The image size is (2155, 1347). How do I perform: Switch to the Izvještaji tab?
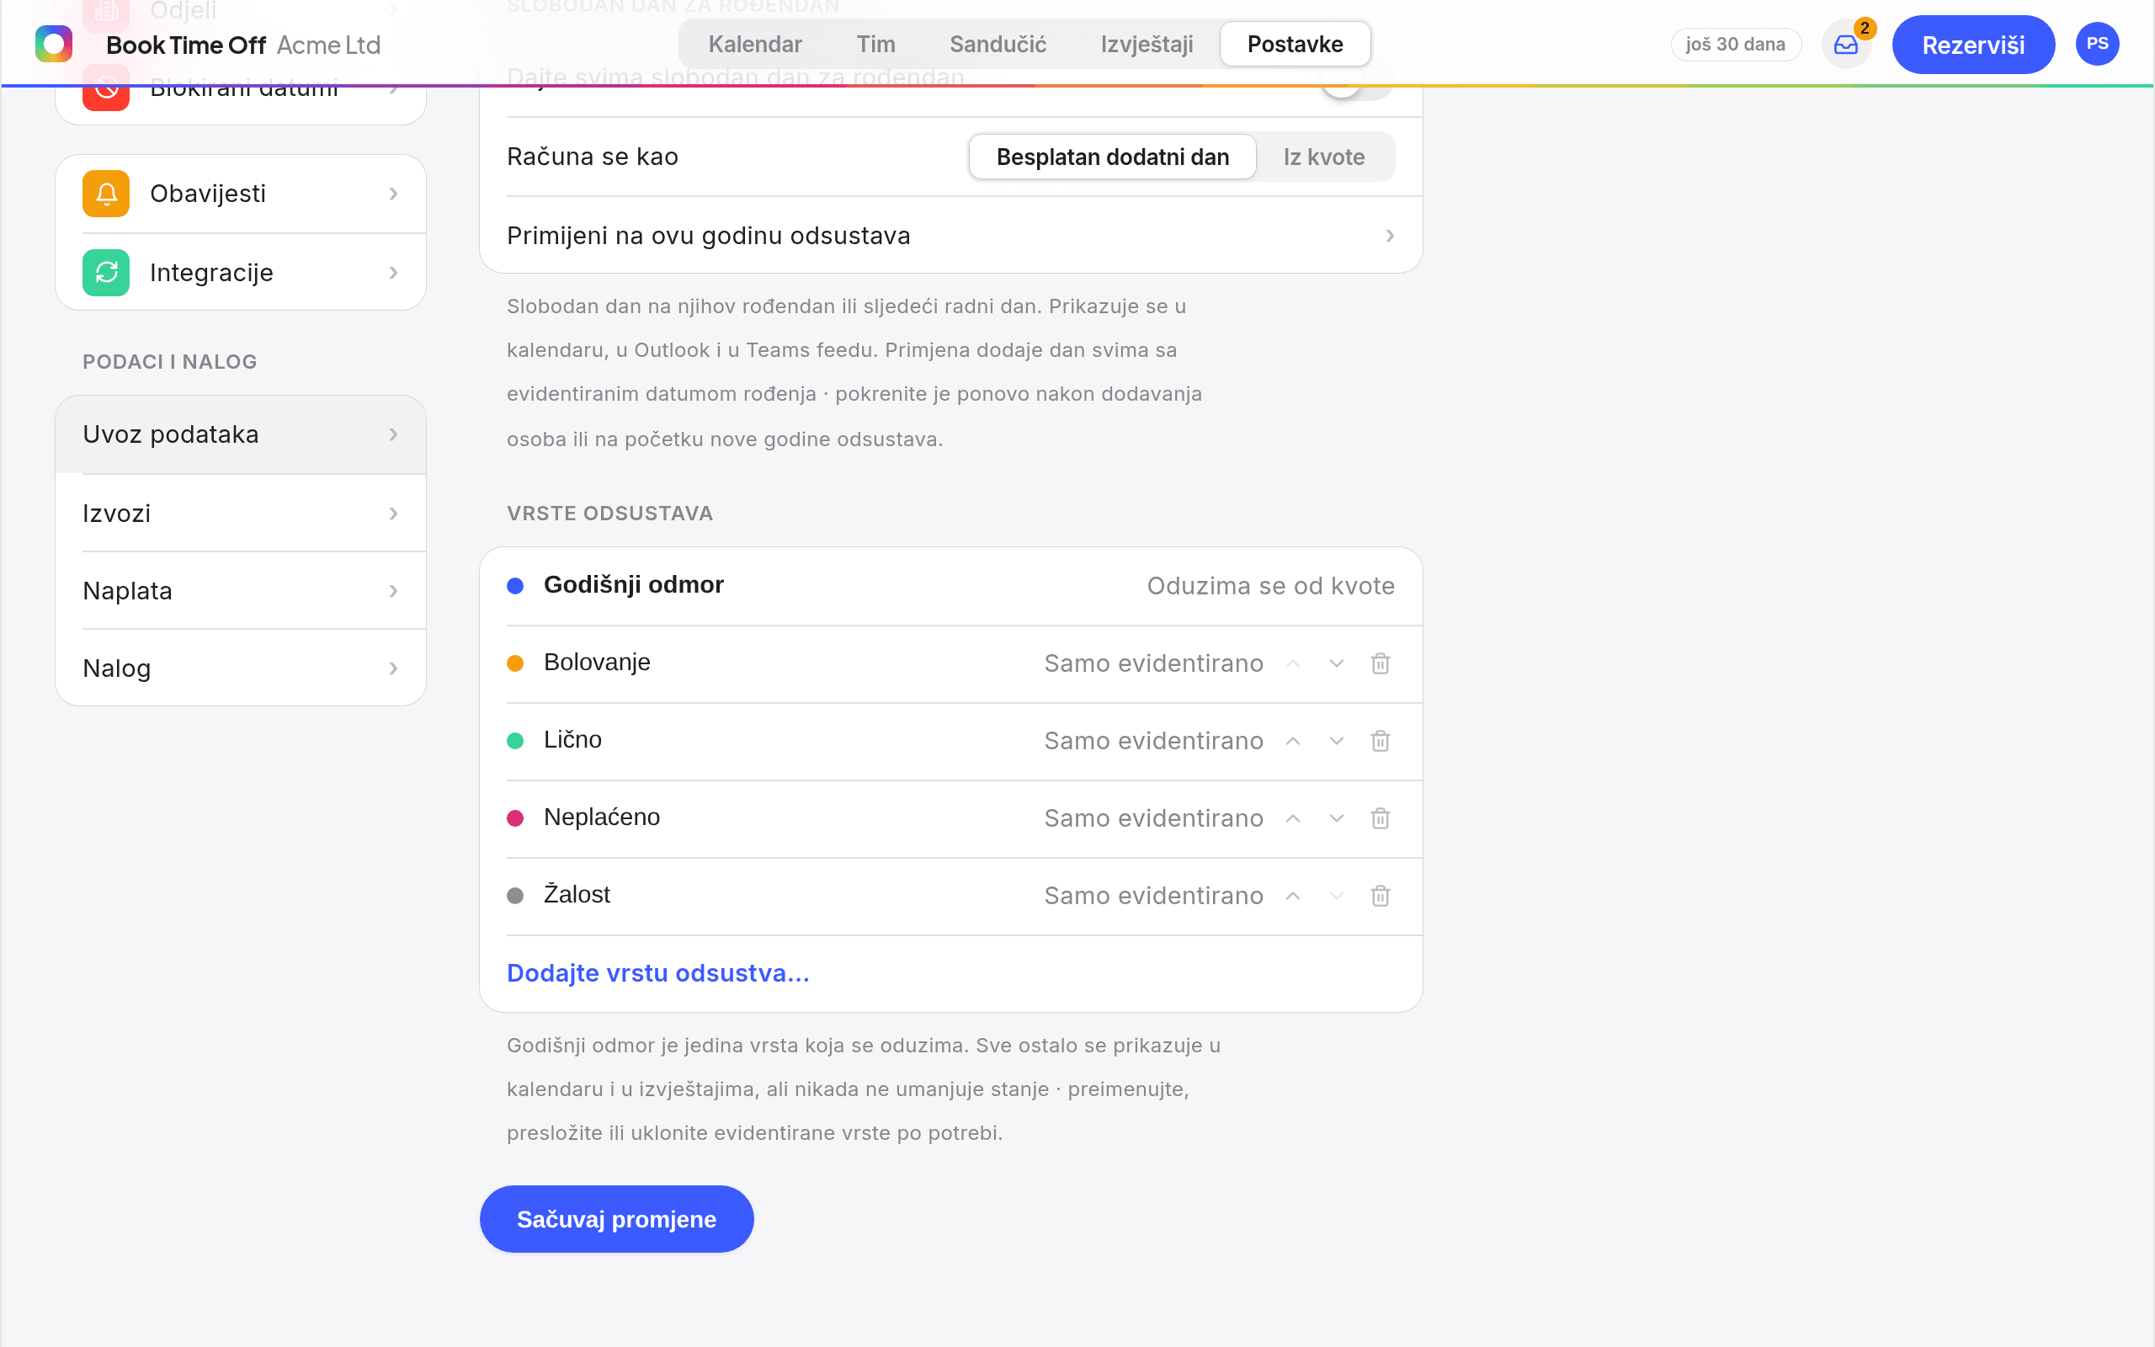1146,44
